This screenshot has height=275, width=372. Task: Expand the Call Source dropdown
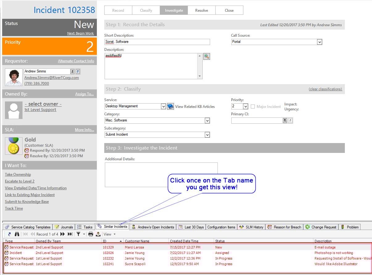[320, 42]
